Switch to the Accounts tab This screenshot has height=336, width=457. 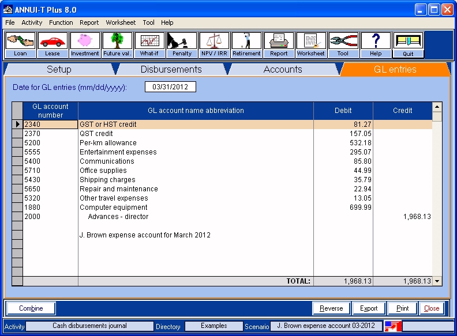click(283, 69)
